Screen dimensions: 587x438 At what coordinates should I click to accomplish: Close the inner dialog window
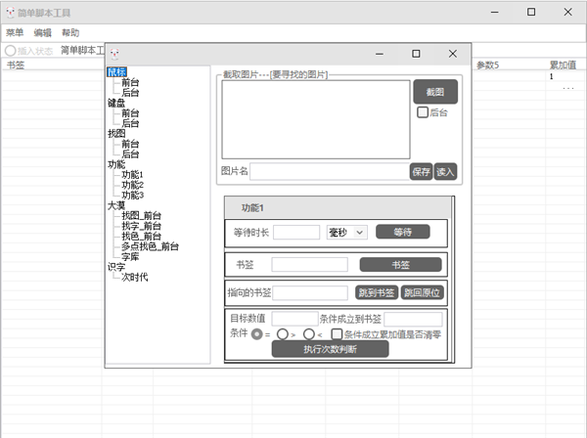coord(452,54)
